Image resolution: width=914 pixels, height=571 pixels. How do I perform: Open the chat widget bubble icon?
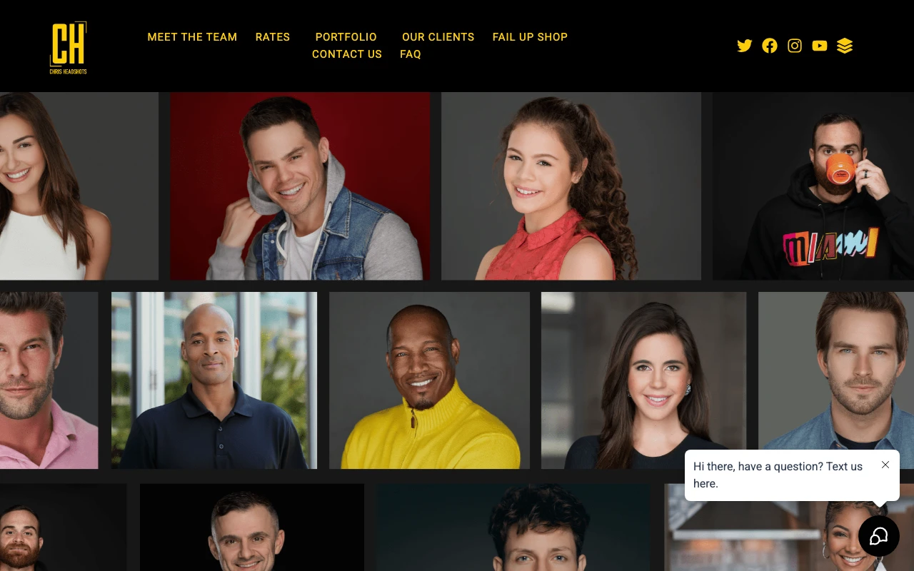click(878, 536)
